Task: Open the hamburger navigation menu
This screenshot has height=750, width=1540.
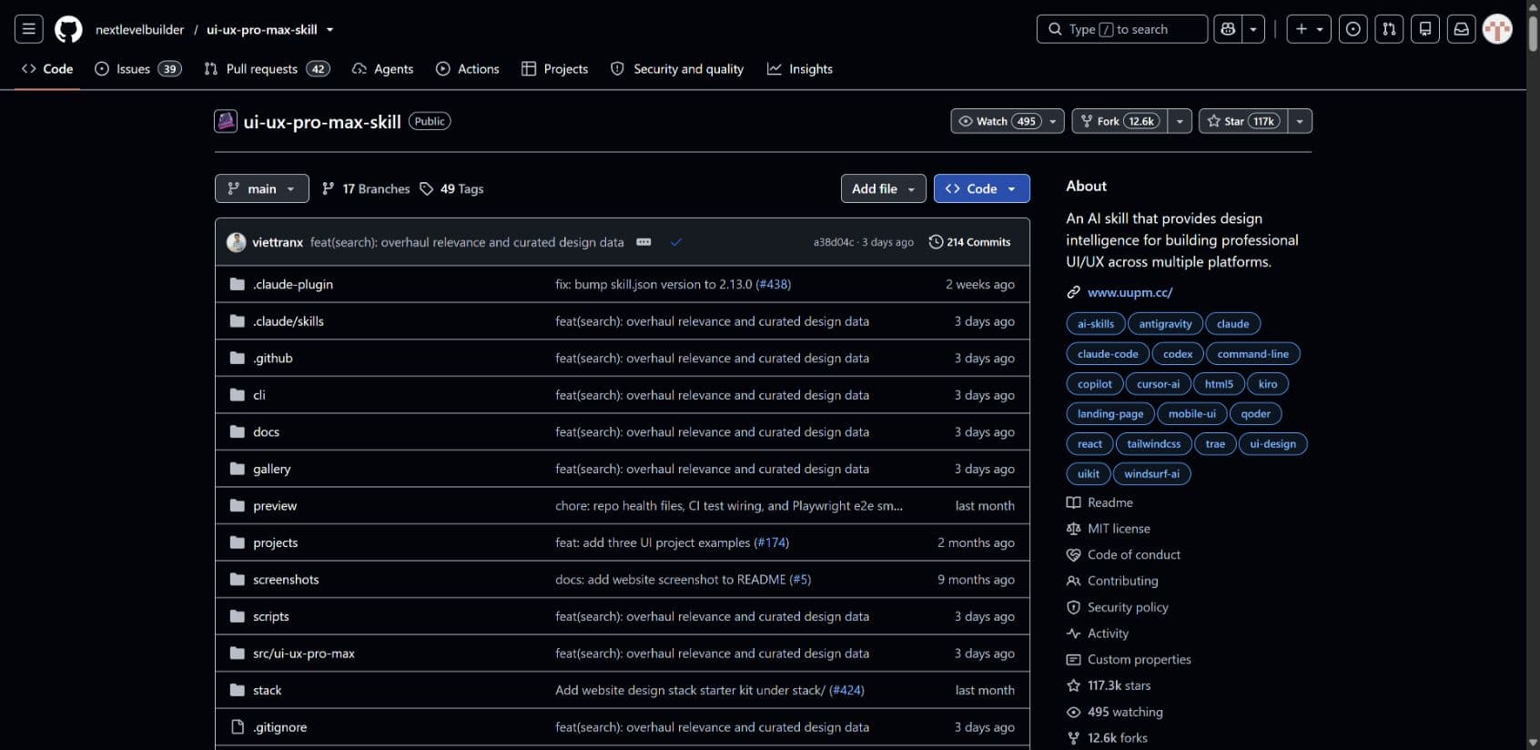Action: (x=29, y=29)
